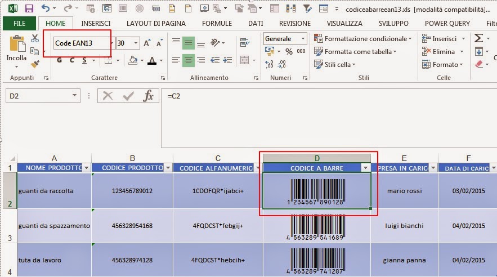Align text left
Screen dimensions: 497x277
[176, 60]
